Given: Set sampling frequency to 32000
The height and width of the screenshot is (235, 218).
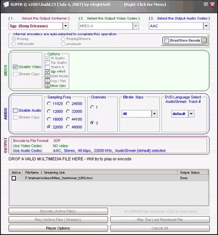Looking at the screenshot, I should tap(68, 111).
